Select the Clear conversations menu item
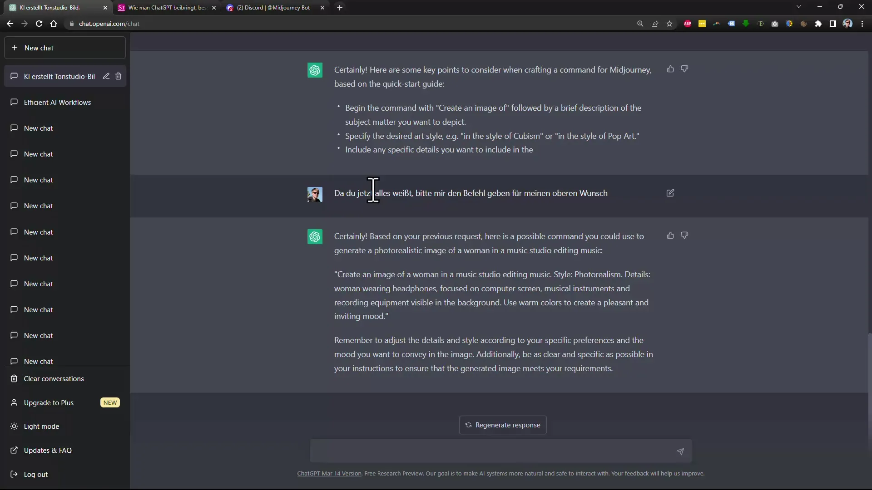The image size is (872, 490). (x=53, y=378)
